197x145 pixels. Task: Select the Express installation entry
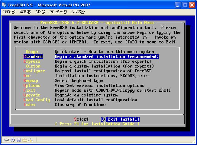(x=32, y=61)
